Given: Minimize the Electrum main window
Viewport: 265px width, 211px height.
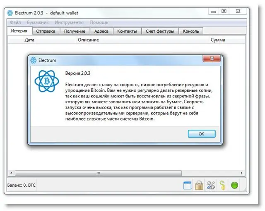Looking at the screenshot, I should 214,12.
